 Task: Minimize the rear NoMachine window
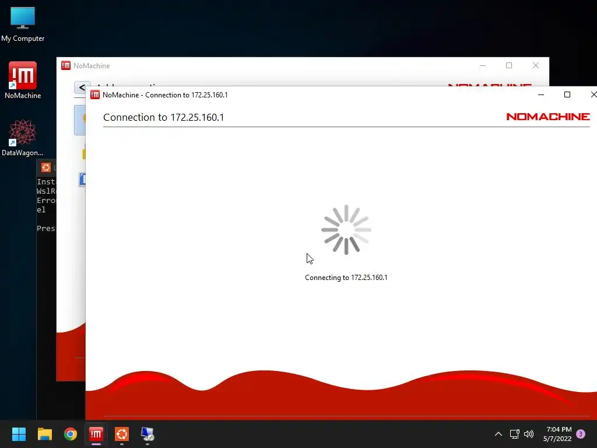[x=482, y=65]
